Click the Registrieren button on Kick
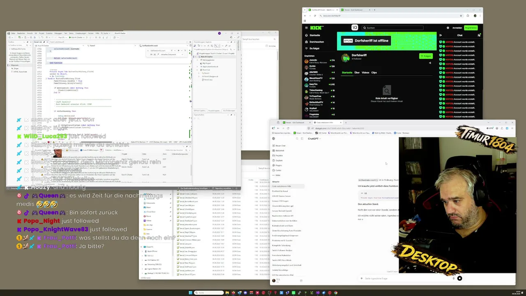The height and width of the screenshot is (296, 526). [x=471, y=28]
